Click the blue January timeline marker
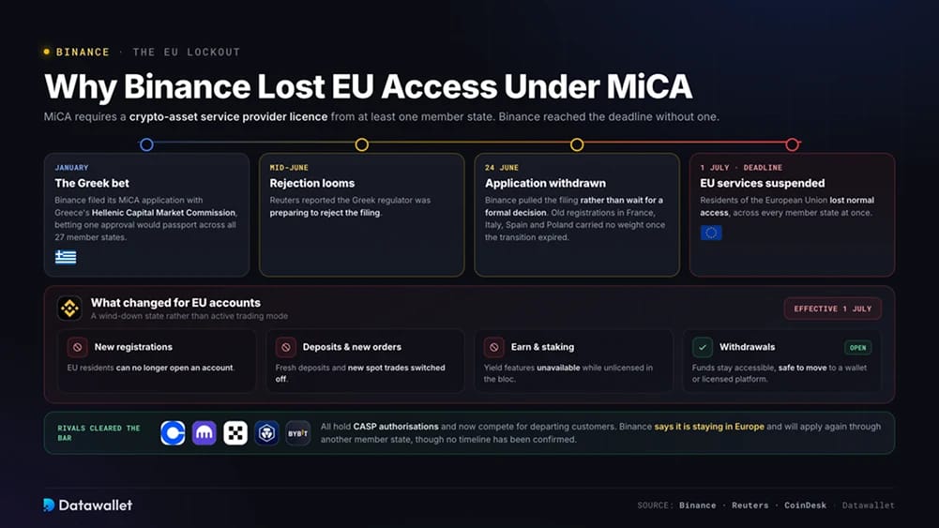 point(146,144)
